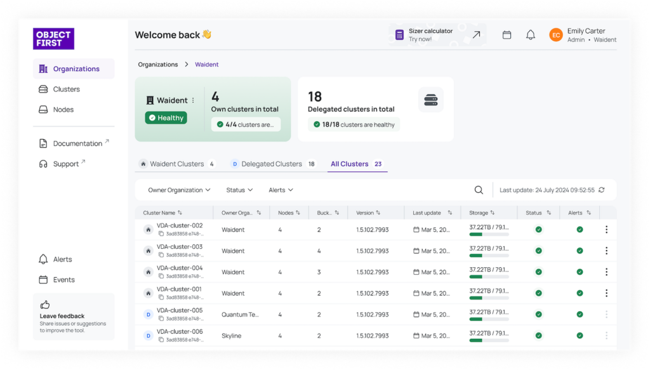Switch to the Waident Clusters tab
The width and height of the screenshot is (650, 370).
pos(178,164)
